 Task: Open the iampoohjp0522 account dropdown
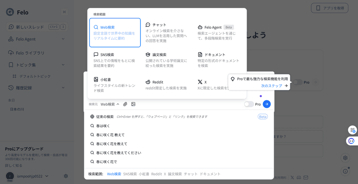pos(47,176)
